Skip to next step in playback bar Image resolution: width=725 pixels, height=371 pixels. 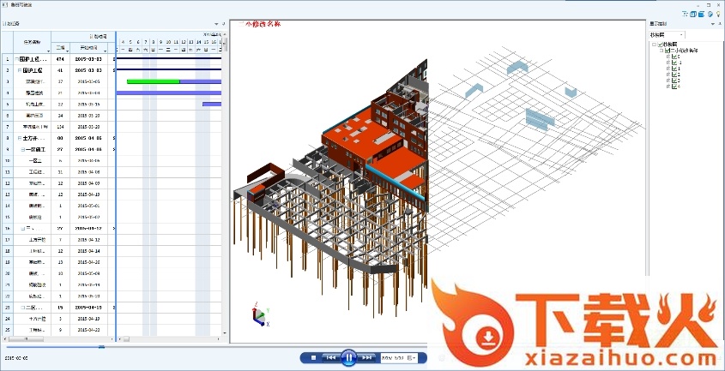click(367, 356)
